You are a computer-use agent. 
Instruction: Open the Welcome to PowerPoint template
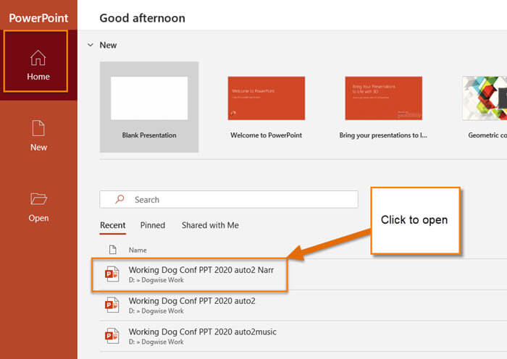click(266, 107)
